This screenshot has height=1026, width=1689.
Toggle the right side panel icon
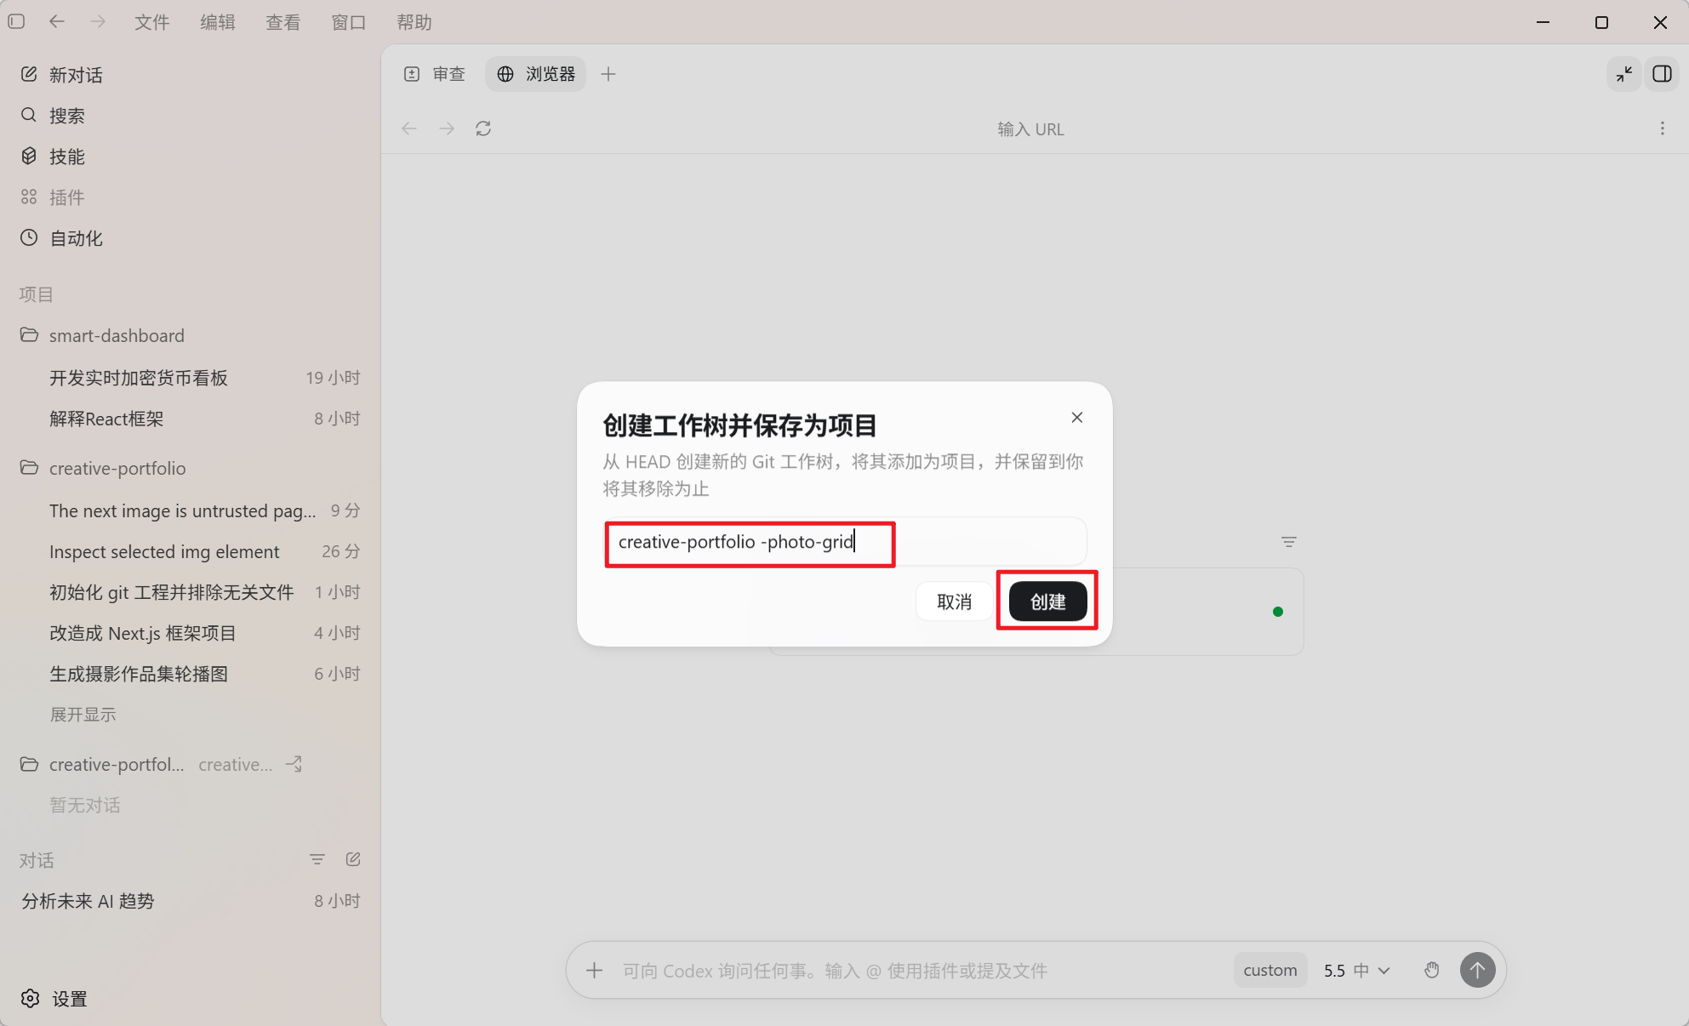[x=1662, y=74]
